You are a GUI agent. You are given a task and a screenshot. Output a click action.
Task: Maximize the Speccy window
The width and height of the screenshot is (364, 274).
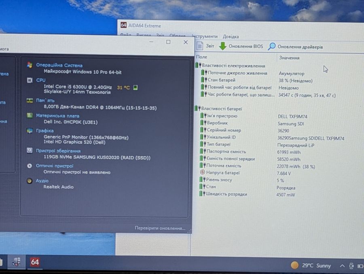tap(168, 42)
